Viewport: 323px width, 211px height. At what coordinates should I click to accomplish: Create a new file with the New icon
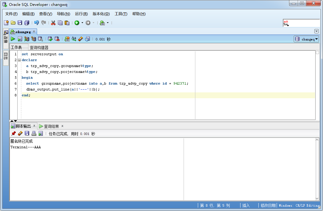pyautogui.click(x=6, y=23)
